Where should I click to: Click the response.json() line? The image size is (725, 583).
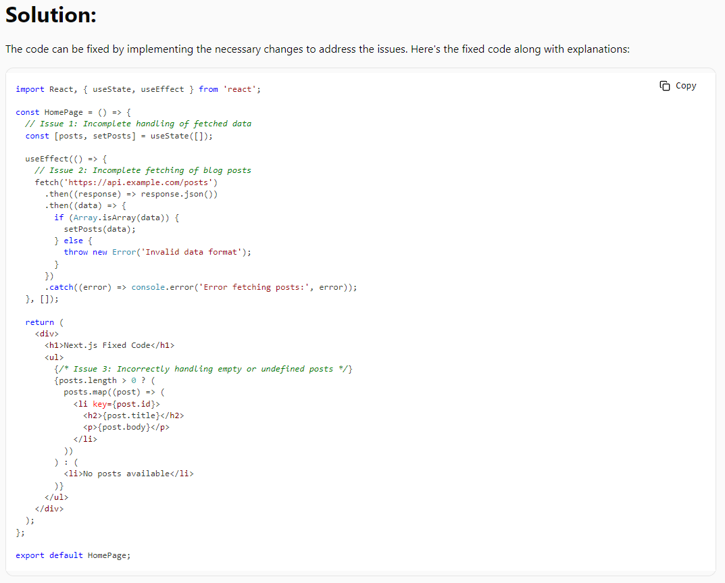pos(131,194)
